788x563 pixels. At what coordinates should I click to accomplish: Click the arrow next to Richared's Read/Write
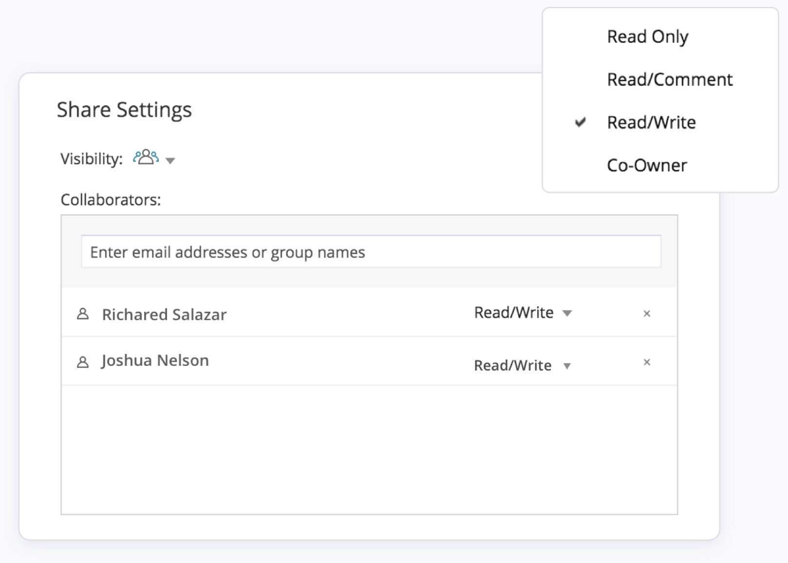pos(567,313)
